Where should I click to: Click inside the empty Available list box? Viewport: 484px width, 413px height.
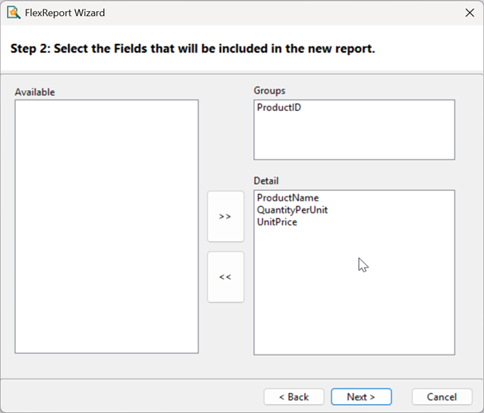point(106,226)
